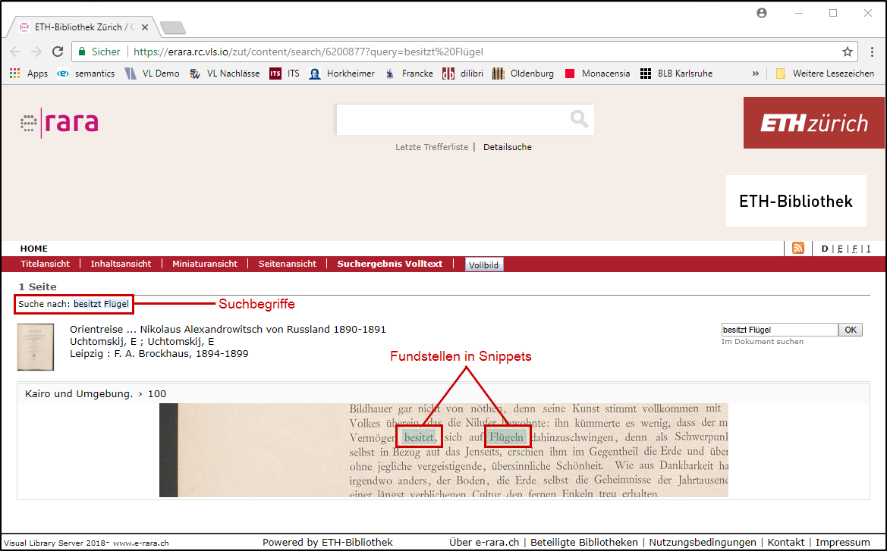Viewport: 887px width, 551px height.
Task: Click the book cover thumbnail
Action: click(x=36, y=347)
